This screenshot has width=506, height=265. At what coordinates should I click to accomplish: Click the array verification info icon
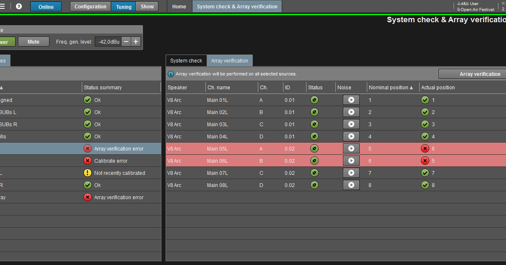click(x=171, y=74)
